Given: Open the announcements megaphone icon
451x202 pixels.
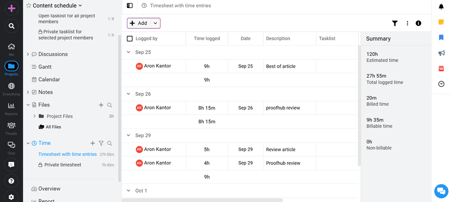Looking at the screenshot, I should [441, 53].
